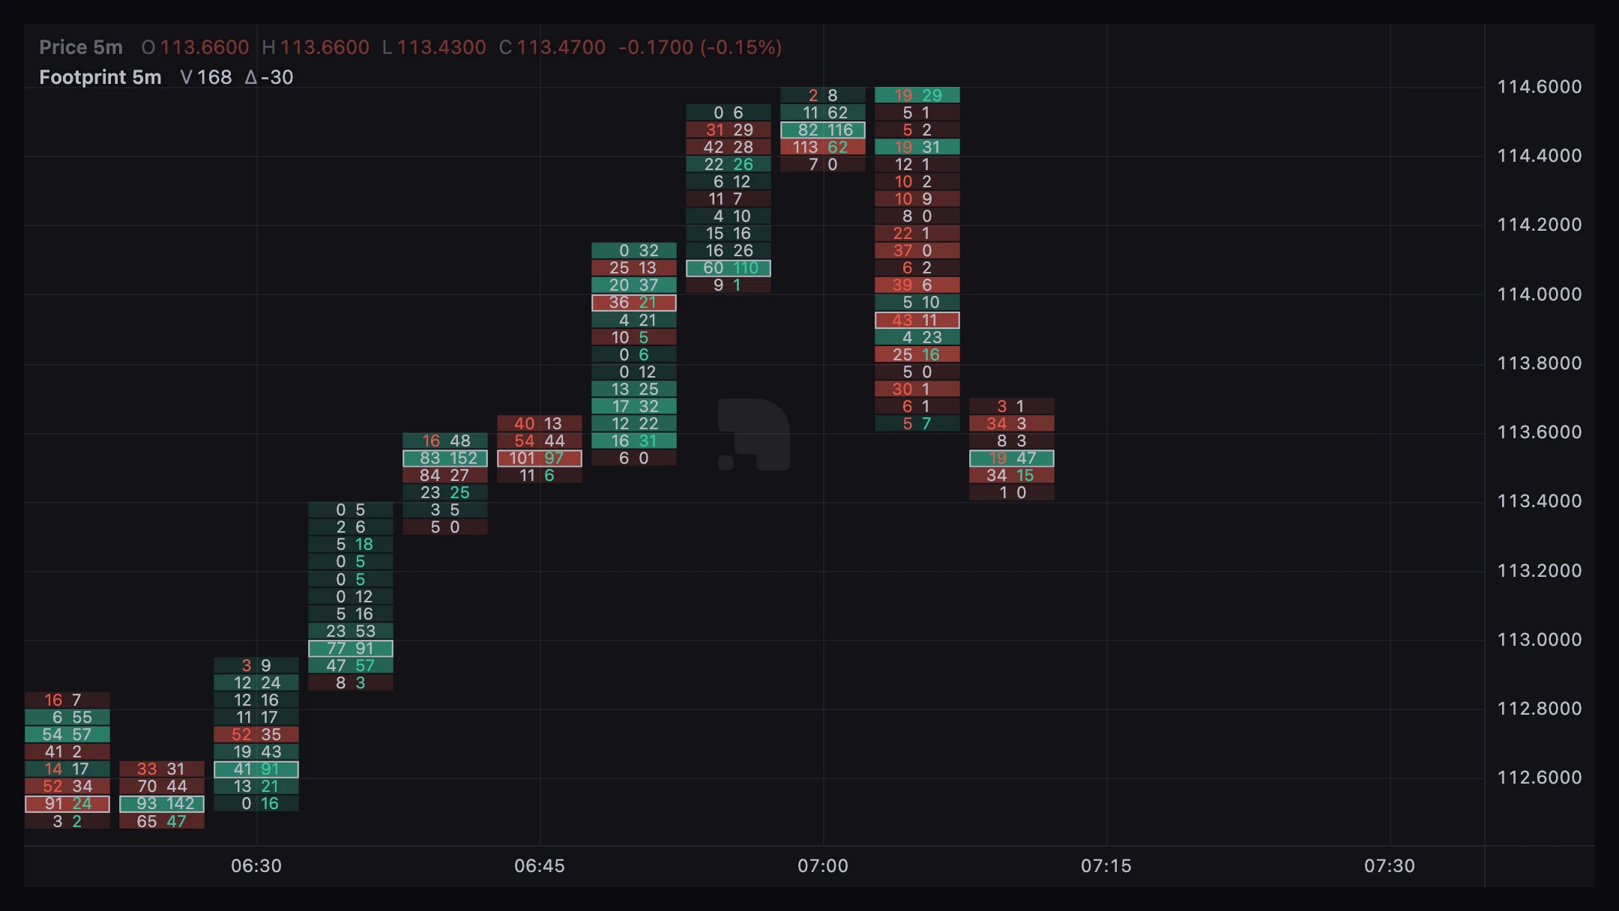This screenshot has height=911, width=1619.
Task: Select the low value L 113.4300
Action: (434, 47)
